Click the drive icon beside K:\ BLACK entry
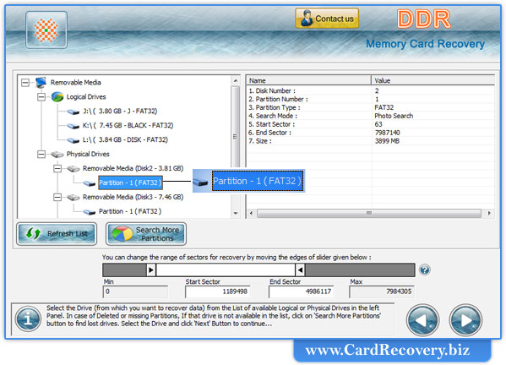 pyautogui.click(x=73, y=126)
